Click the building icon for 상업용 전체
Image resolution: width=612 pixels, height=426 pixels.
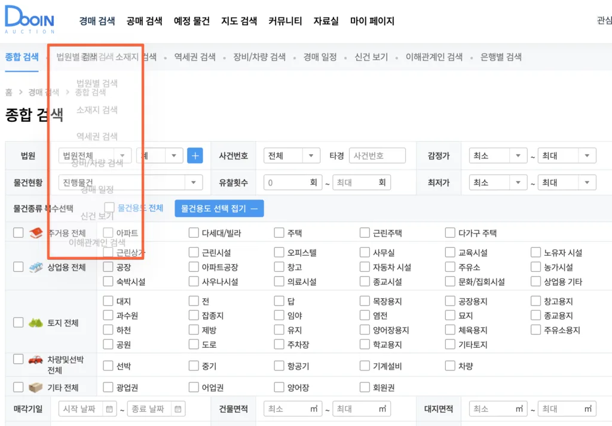click(x=36, y=267)
